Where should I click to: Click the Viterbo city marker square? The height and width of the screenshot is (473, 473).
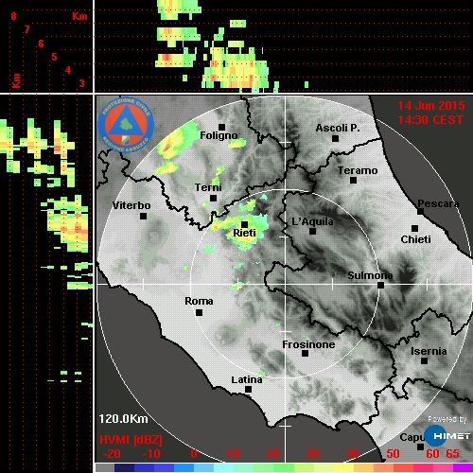point(143,217)
